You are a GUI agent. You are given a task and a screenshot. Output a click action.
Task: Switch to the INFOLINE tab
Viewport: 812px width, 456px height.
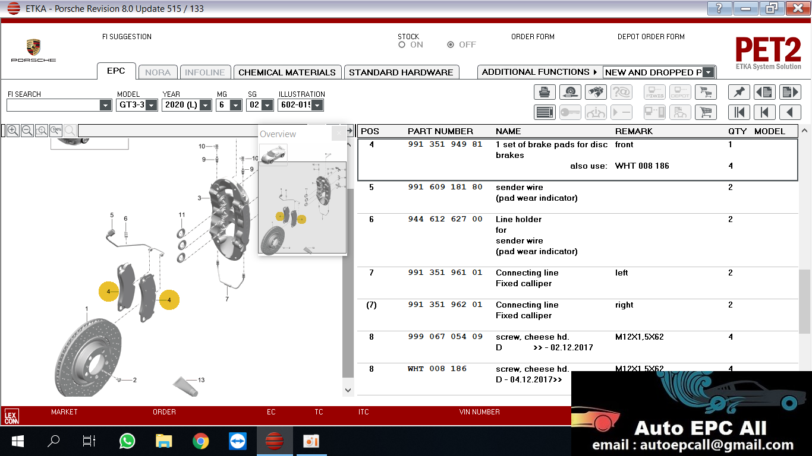[x=205, y=72]
